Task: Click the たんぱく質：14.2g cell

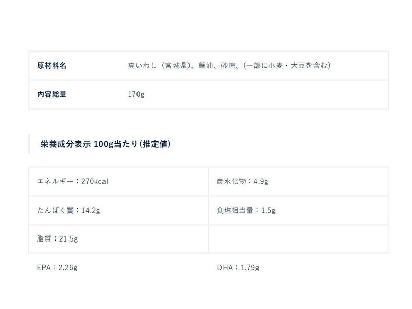Action: tap(67, 210)
